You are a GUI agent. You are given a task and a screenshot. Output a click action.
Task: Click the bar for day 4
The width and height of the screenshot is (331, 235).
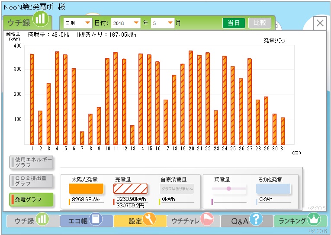point(57,98)
